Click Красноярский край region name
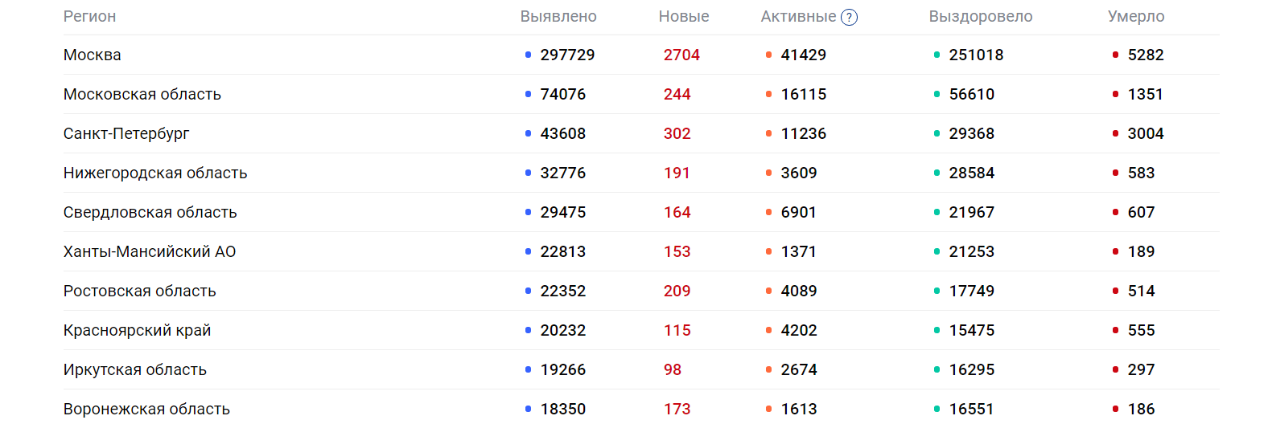1268x424 pixels. click(x=138, y=331)
